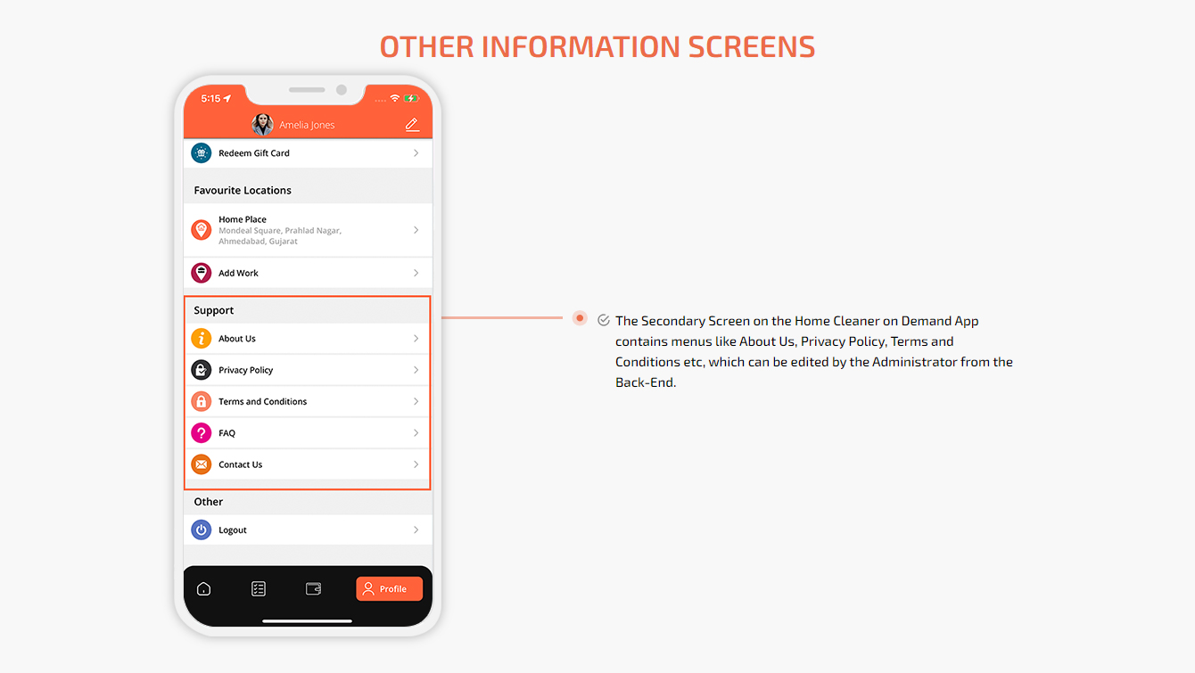This screenshot has width=1195, height=673.
Task: Tap the FAQ question mark icon
Action: click(202, 433)
